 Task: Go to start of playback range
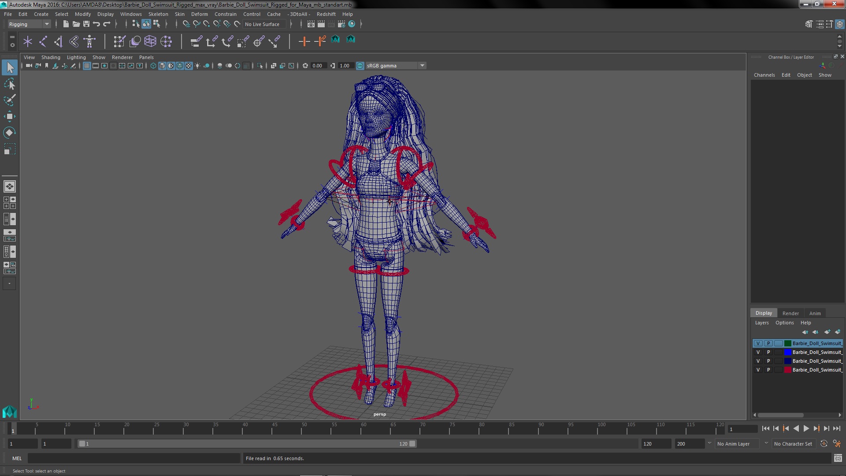765,428
